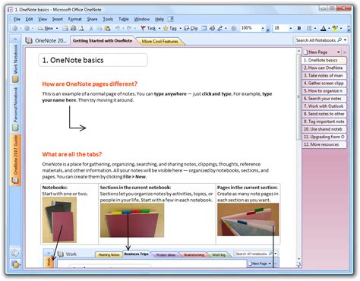This screenshot has width=360, height=281.
Task: Open page 7. Work with Outlook
Action: tap(324, 106)
